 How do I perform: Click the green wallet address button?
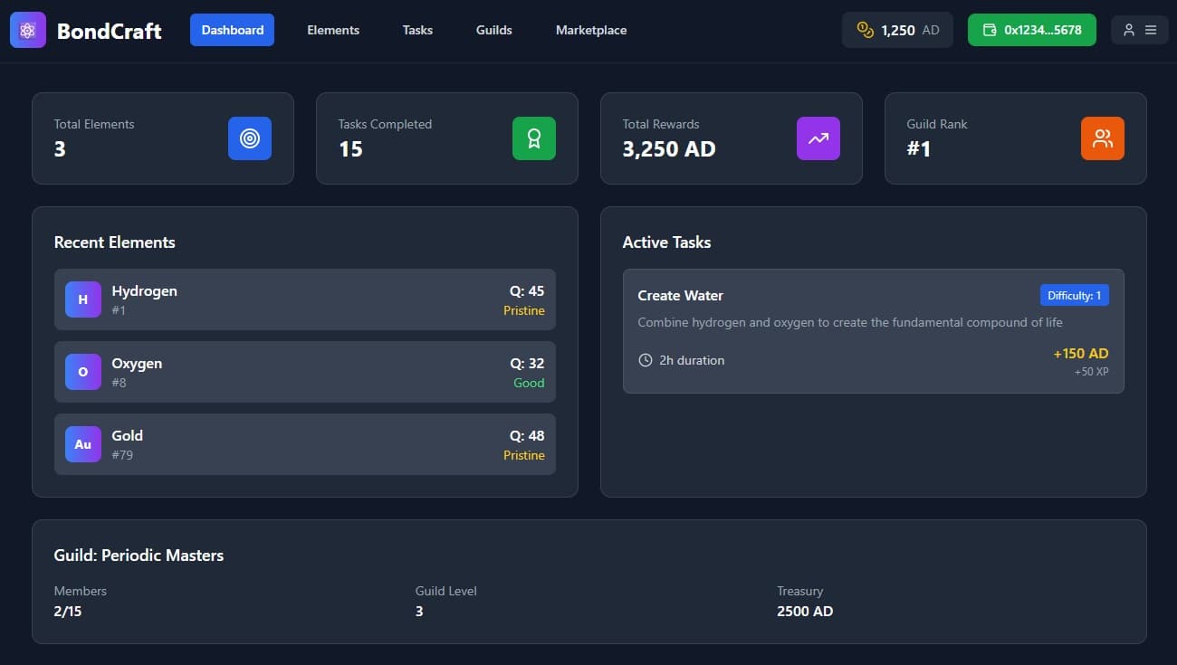pos(1032,30)
